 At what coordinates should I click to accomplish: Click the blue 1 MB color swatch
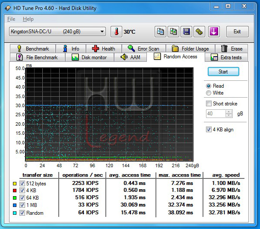(15, 205)
